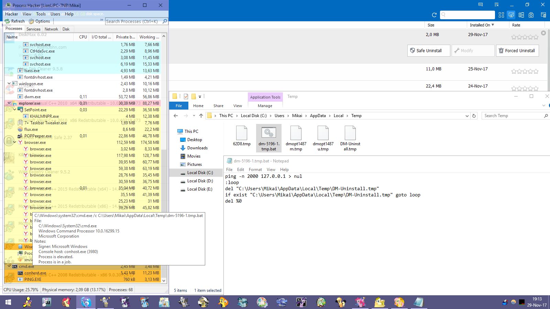Screen dimensions: 550x309
Task: Open Process Hacker Options gear
Action: [31, 21]
